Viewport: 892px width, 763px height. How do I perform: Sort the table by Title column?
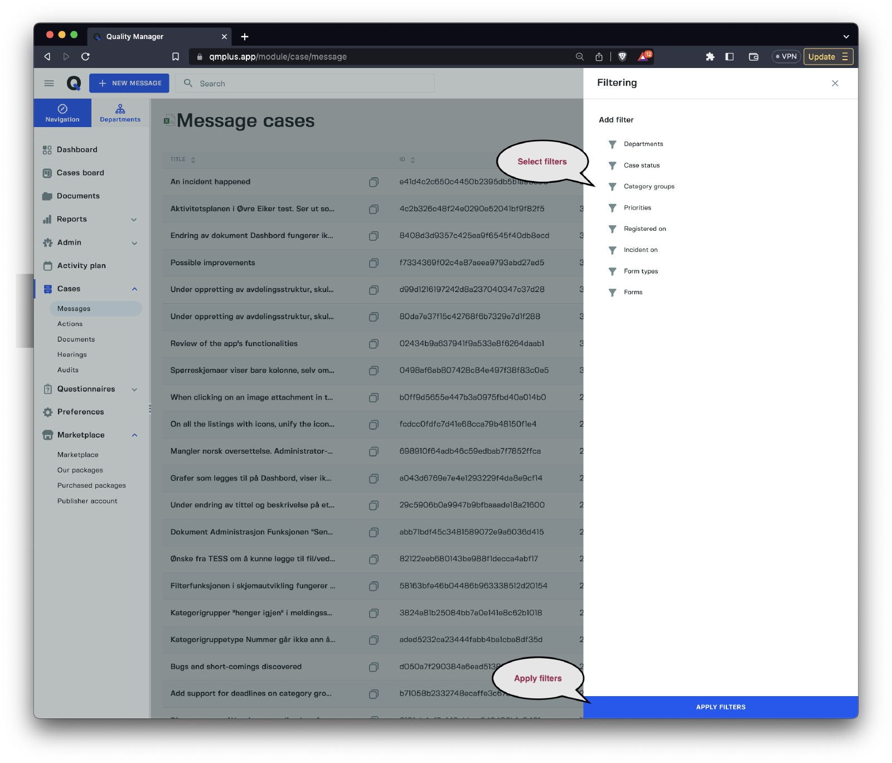coord(193,160)
